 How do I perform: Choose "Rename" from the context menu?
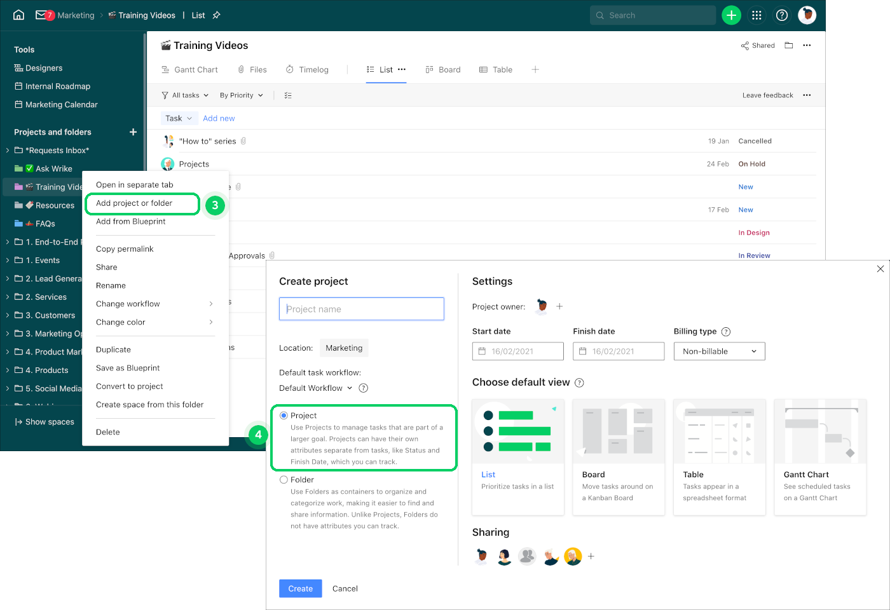[x=111, y=285]
